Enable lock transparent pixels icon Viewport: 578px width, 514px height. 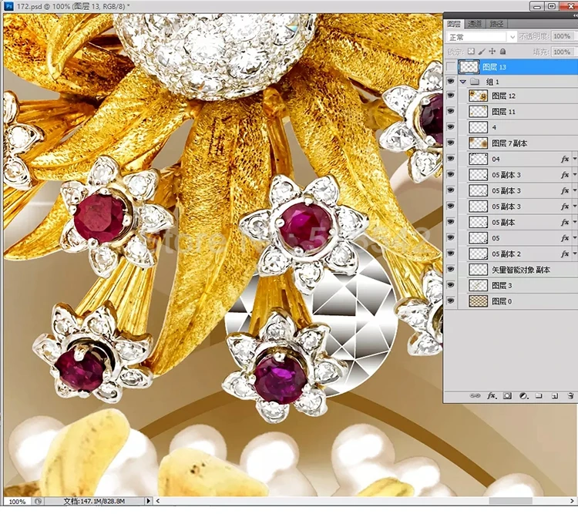pyautogui.click(x=472, y=52)
